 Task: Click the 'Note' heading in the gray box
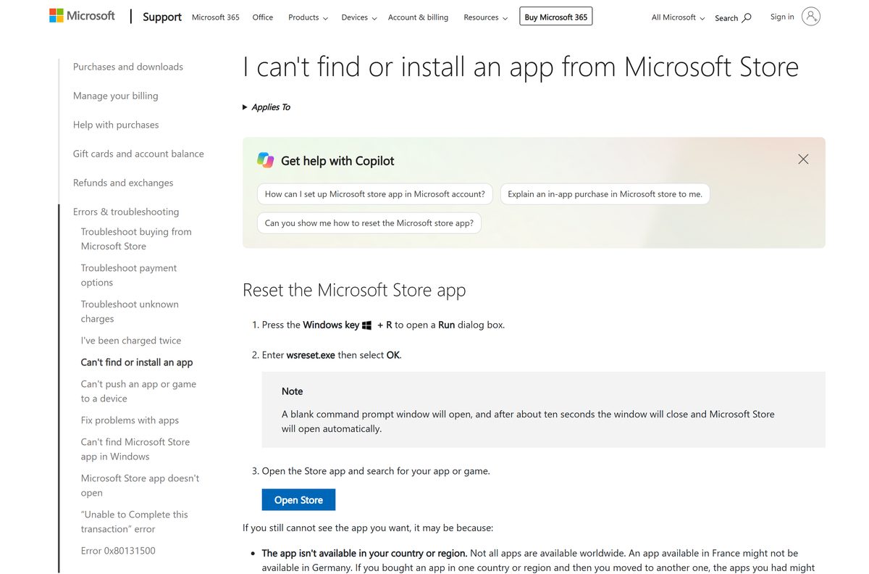click(x=293, y=391)
